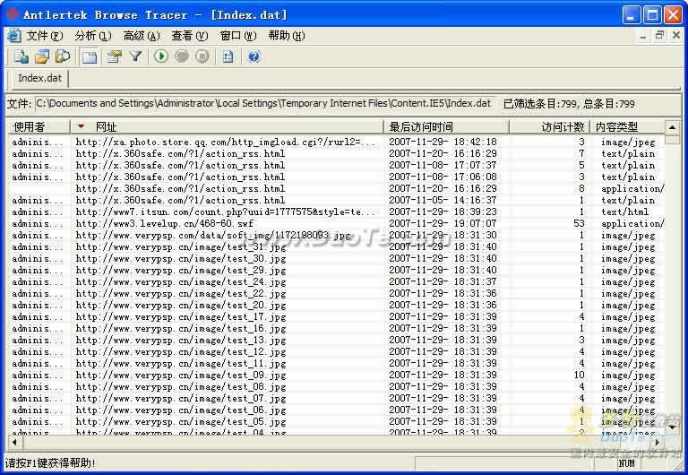This screenshot has height=475, width=688.
Task: Click the green play start button
Action: (x=161, y=56)
